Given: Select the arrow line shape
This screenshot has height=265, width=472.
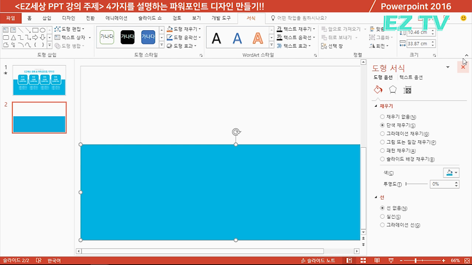Looking at the screenshot, I should pos(28,30).
